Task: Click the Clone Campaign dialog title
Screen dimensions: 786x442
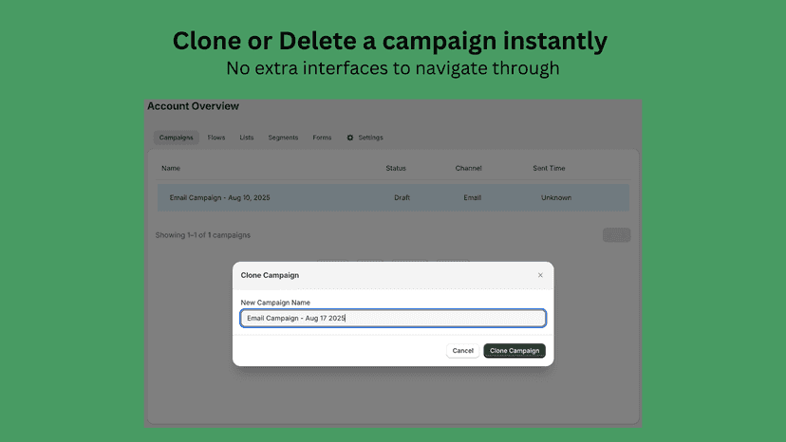Action: (270, 275)
